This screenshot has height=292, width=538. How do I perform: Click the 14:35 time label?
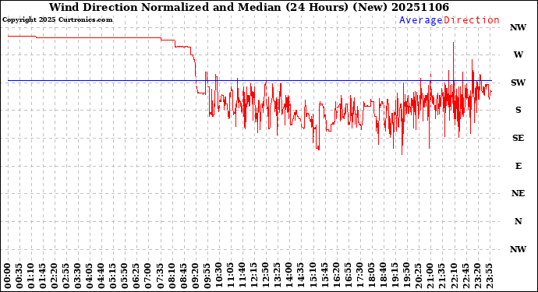pos(301,276)
